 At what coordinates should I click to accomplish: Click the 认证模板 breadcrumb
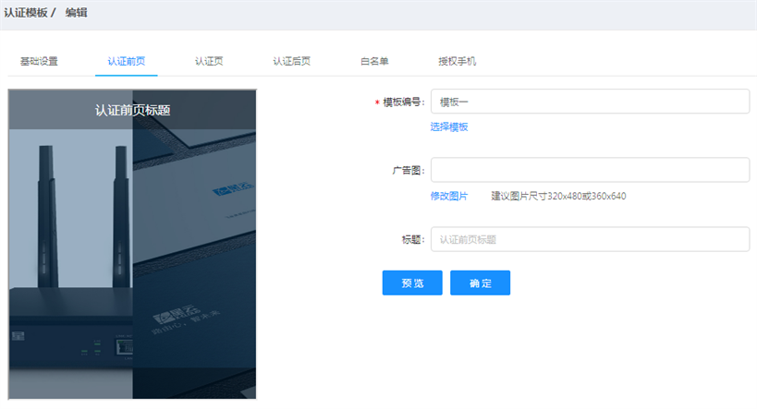point(26,13)
